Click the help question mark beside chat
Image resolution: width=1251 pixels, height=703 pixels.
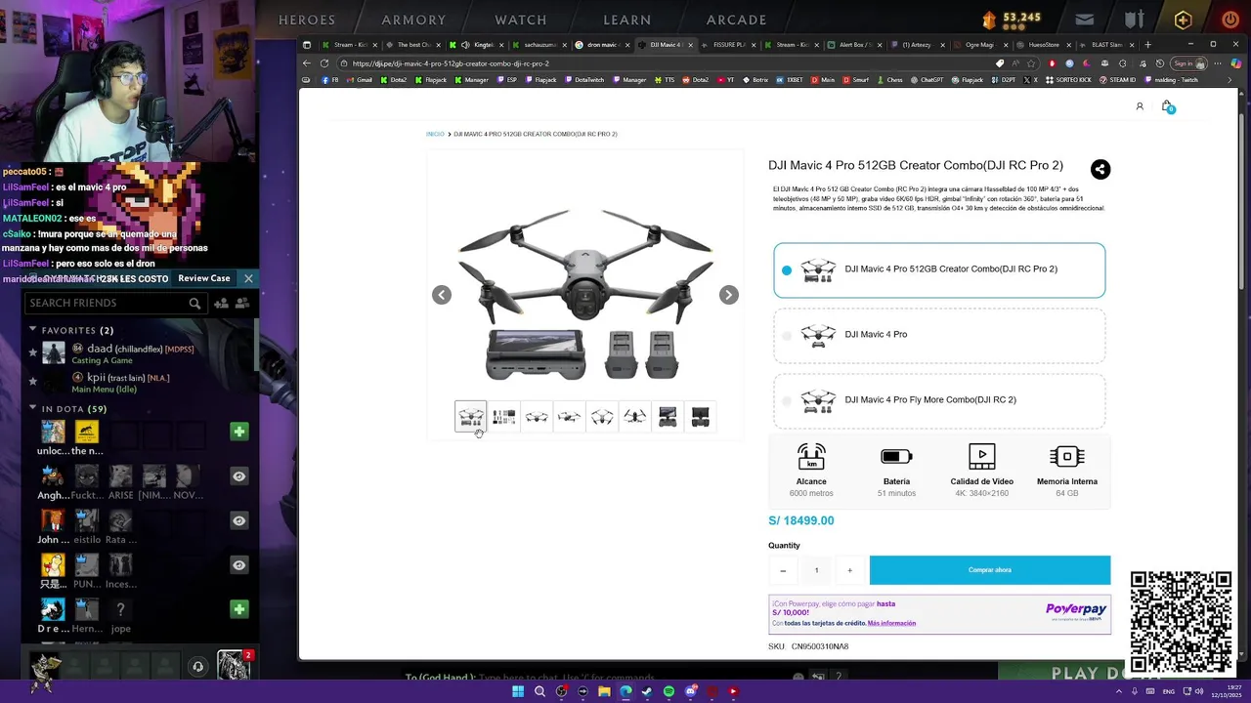pos(838,677)
